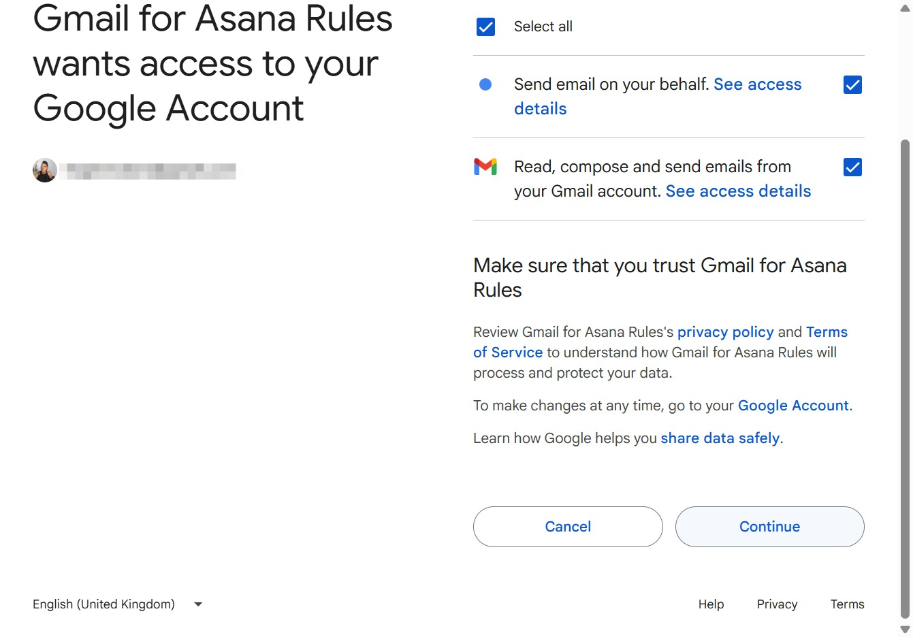Open the Privacy footer link
This screenshot has height=637, width=913.
point(777,604)
